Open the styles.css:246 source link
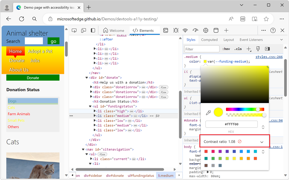Viewport: 289px width, 180px height. pyautogui.click(x=270, y=57)
